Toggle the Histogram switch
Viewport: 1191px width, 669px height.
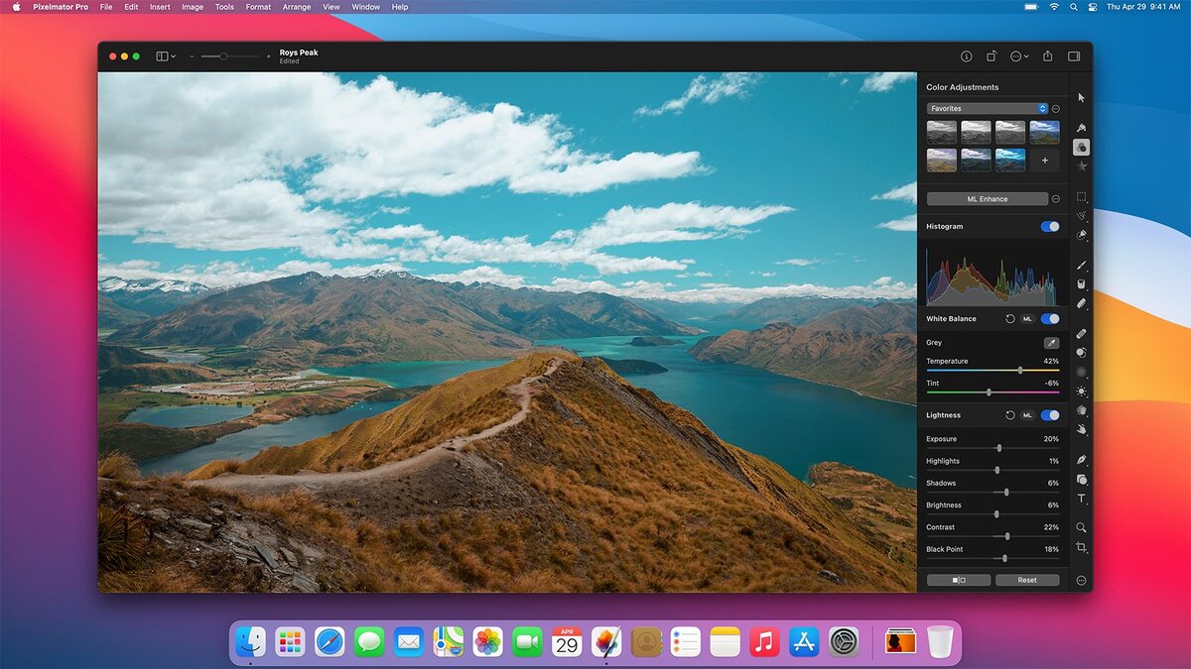pos(1049,227)
